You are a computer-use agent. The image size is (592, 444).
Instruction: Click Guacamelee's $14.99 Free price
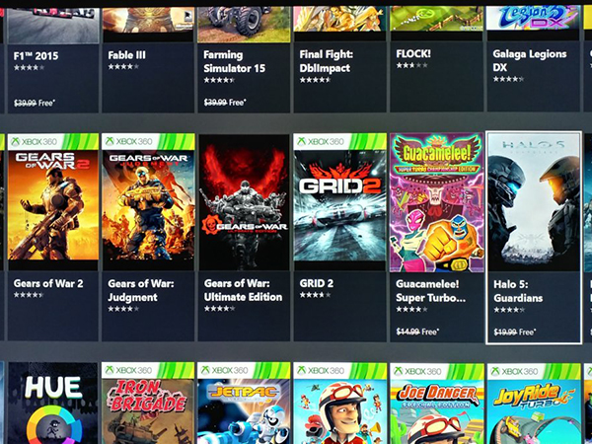click(417, 332)
